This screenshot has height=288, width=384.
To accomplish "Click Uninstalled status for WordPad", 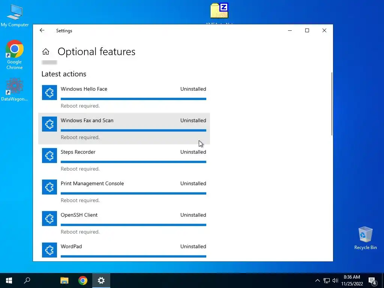I will [193, 246].
